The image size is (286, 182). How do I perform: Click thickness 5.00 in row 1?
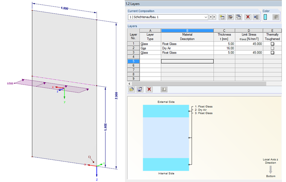(224, 44)
